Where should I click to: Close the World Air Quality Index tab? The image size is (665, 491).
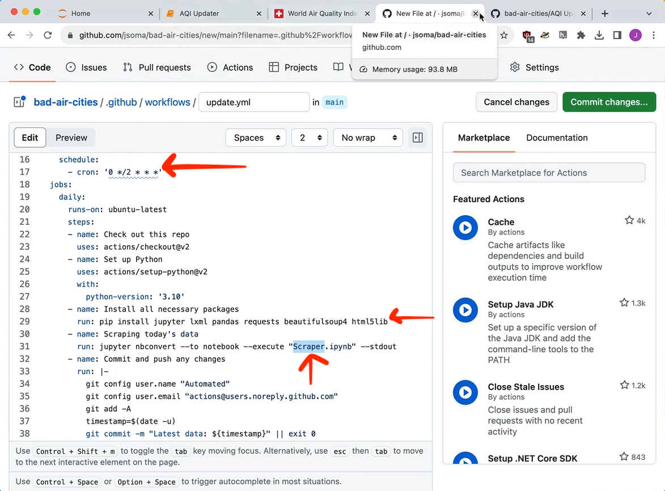[x=367, y=14]
